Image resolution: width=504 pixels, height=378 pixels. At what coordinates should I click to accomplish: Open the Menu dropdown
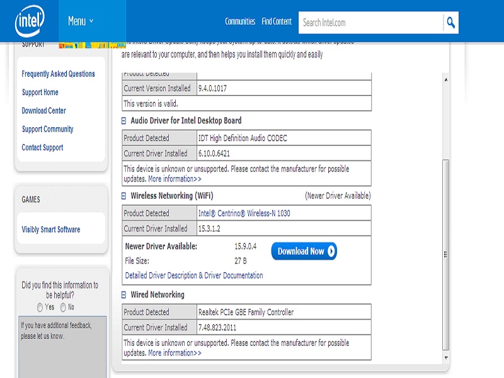[x=81, y=21]
